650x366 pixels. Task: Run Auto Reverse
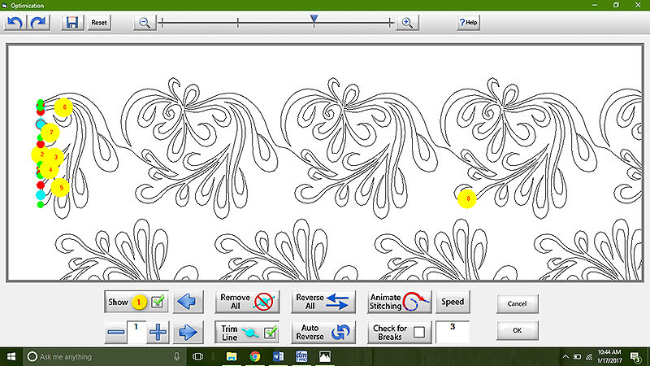tap(323, 332)
